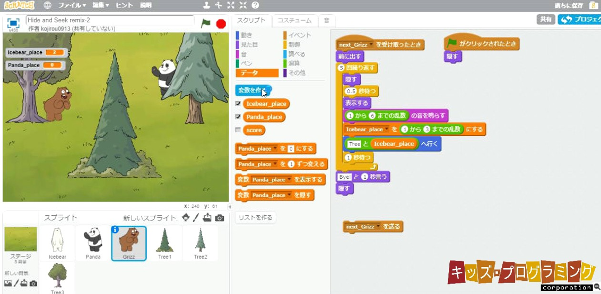Uncheck the Panda_place variable checkbox

pyautogui.click(x=238, y=117)
